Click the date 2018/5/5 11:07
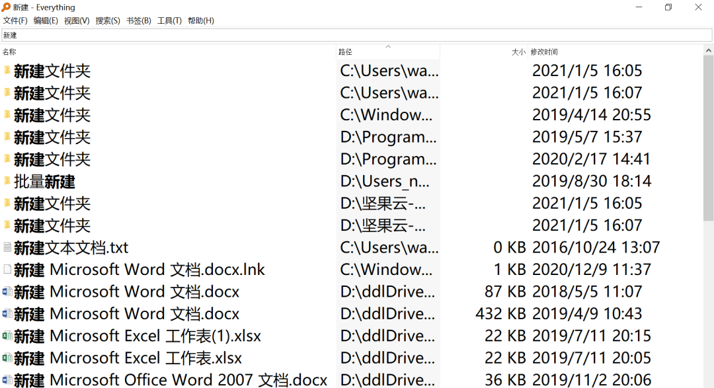This screenshot has width=714, height=388. coord(587,291)
